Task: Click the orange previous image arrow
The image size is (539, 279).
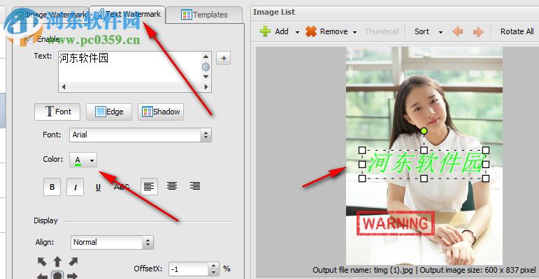Action: coord(457,32)
